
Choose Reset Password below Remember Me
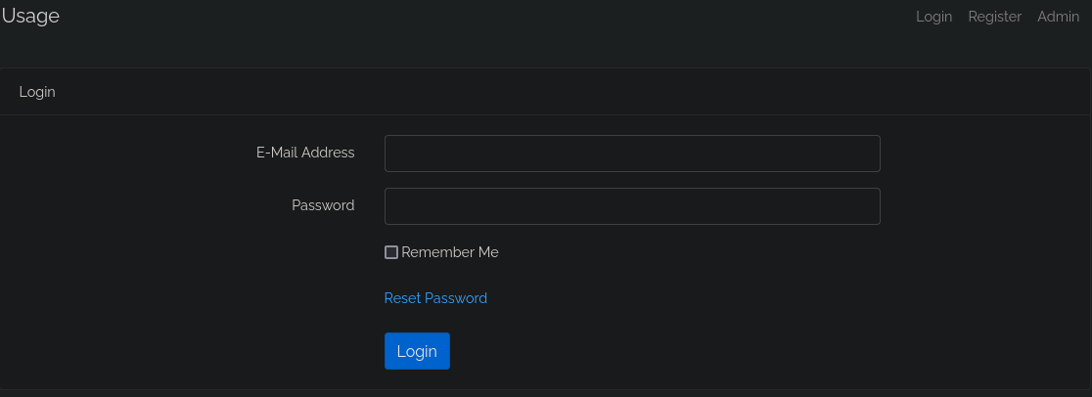[435, 298]
